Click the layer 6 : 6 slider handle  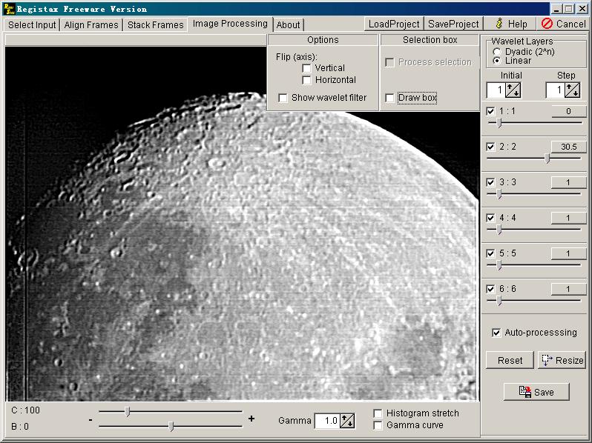[499, 301]
